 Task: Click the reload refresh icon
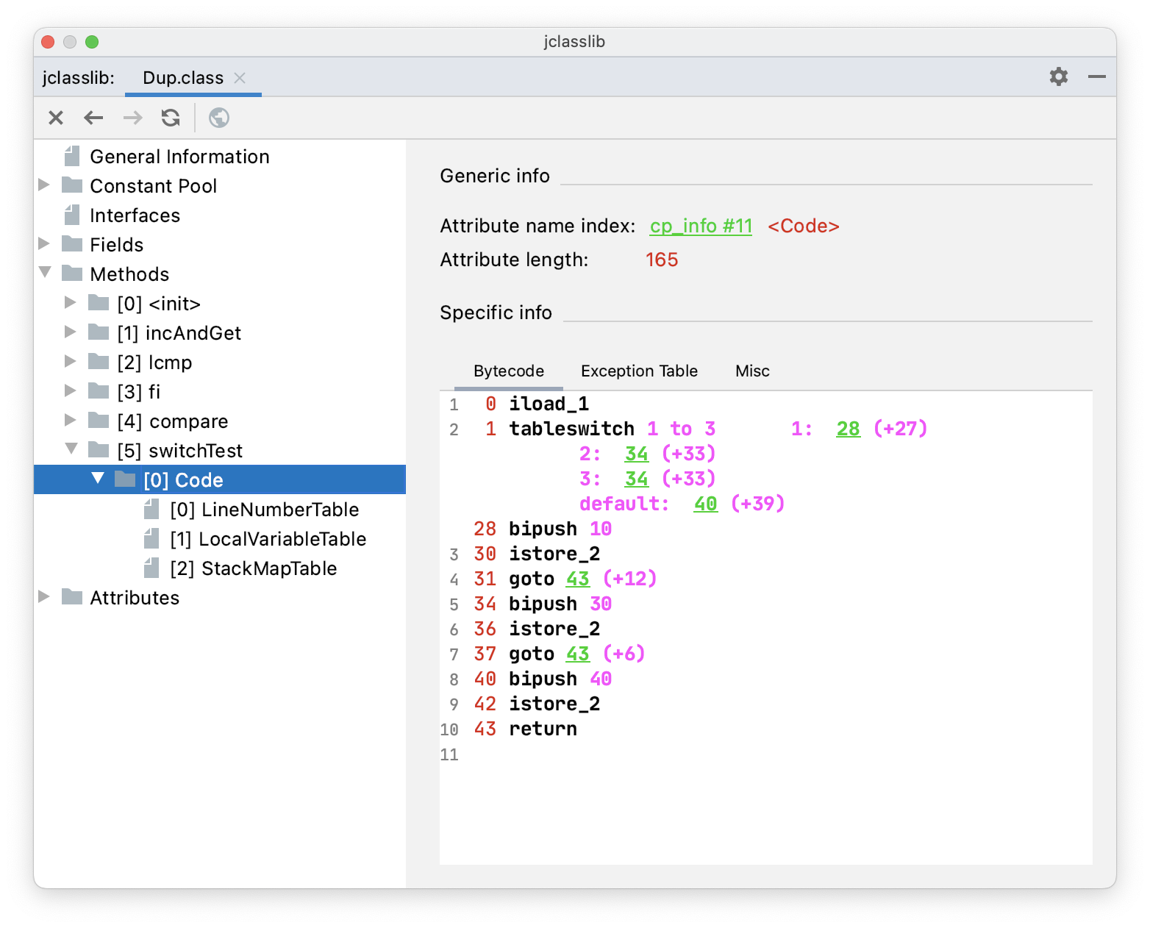click(171, 118)
